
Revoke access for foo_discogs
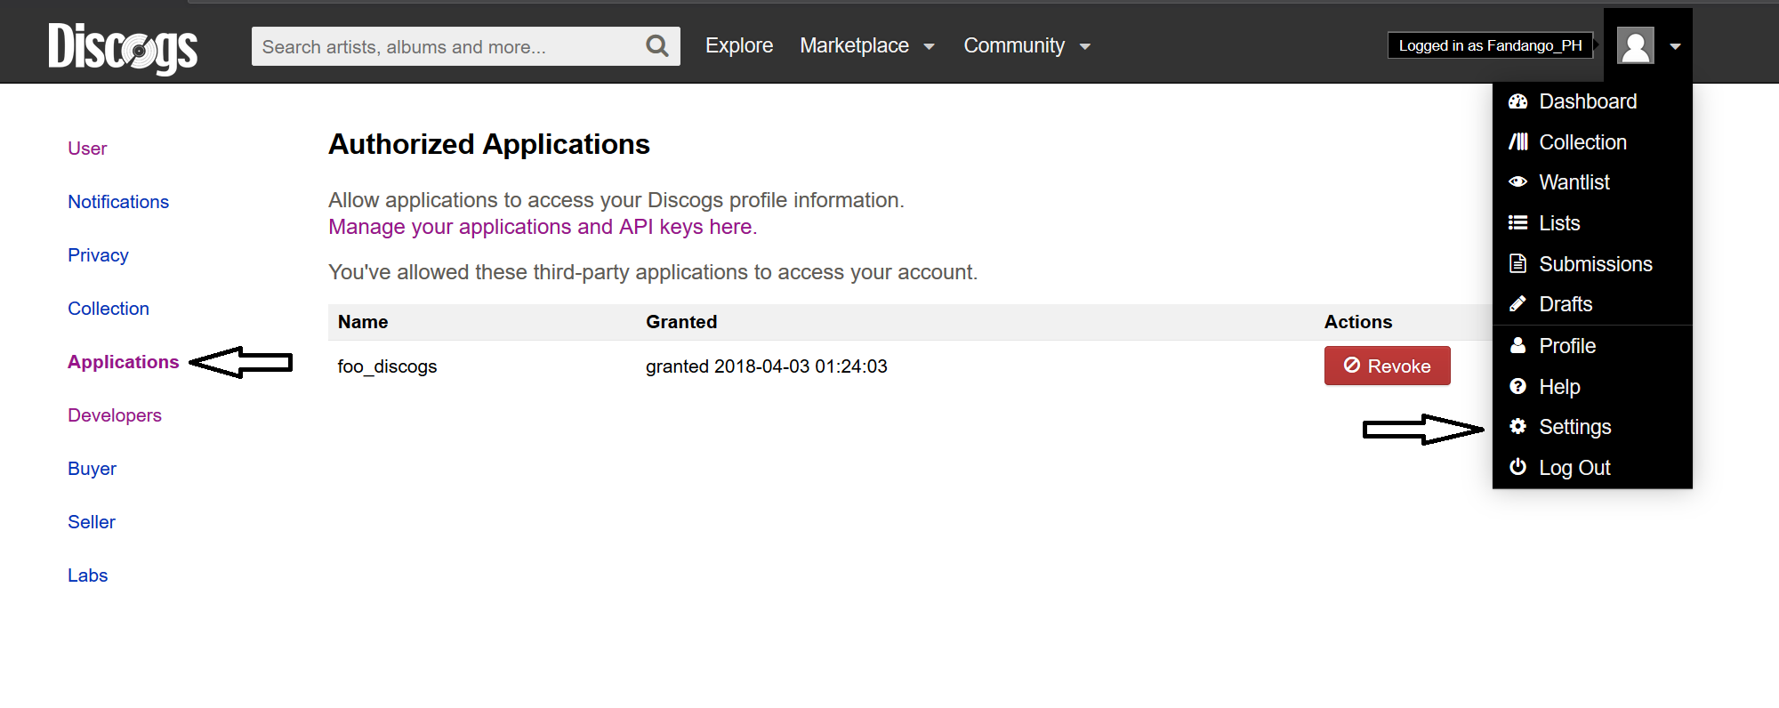pyautogui.click(x=1387, y=366)
